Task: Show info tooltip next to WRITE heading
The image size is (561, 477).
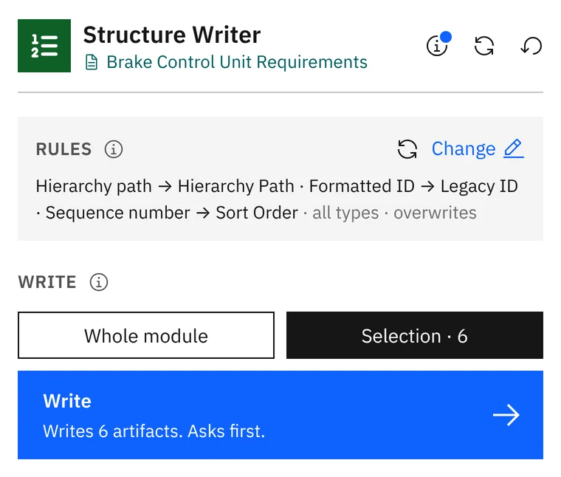Action: tap(99, 282)
